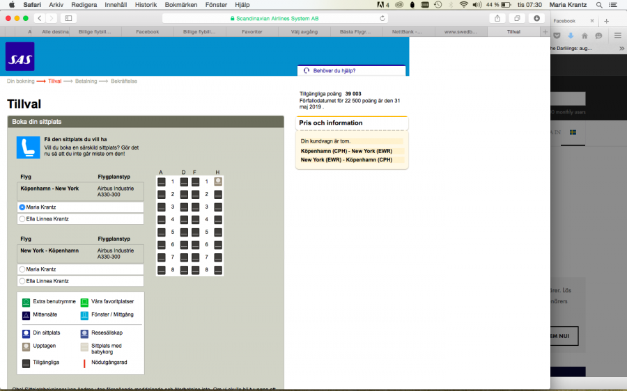
Task: Add a new Safari tab with plus
Action: pyautogui.click(x=545, y=31)
